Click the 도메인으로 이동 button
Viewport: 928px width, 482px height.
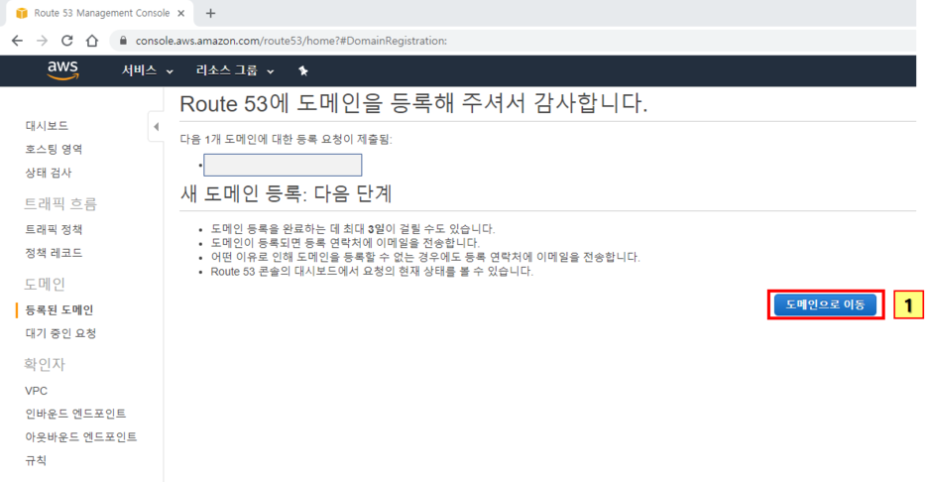pos(825,304)
